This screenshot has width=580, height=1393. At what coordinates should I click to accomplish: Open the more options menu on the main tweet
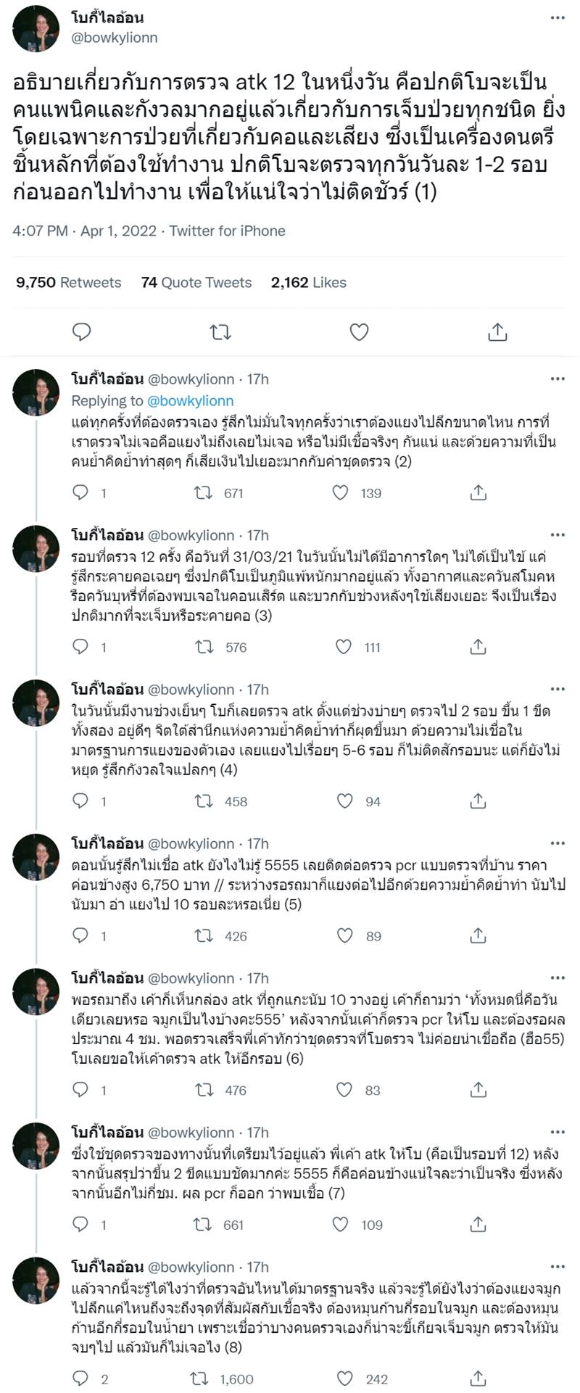pos(558,16)
